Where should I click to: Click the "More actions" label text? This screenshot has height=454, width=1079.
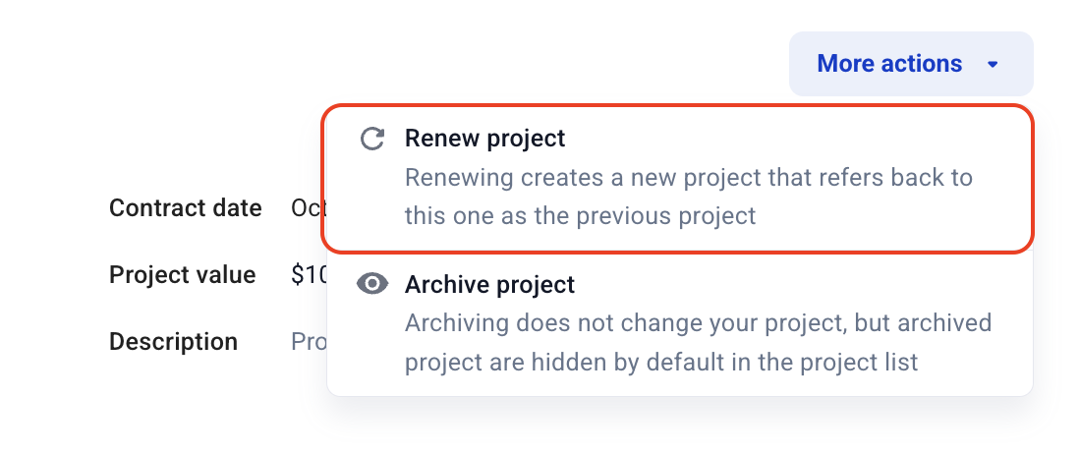(889, 64)
